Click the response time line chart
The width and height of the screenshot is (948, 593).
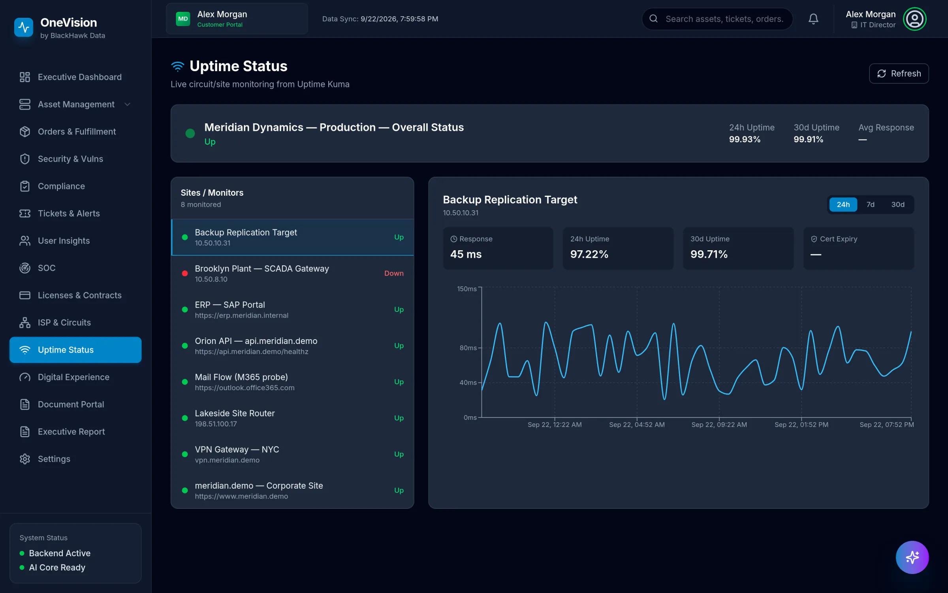click(x=696, y=352)
